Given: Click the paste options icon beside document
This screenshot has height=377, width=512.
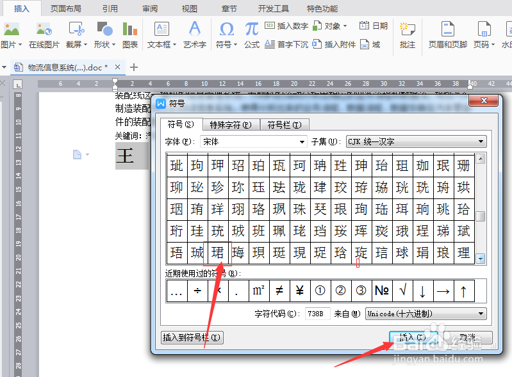Looking at the screenshot, I should point(77,154).
